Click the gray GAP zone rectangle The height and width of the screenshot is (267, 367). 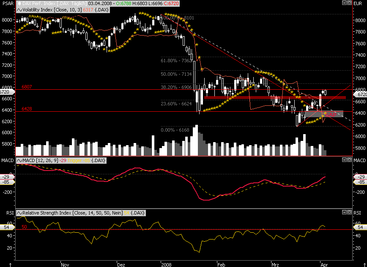[x=324, y=114]
